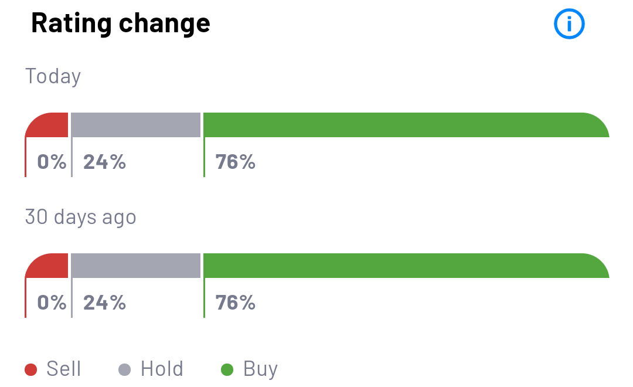
Task: Click the "Sell" legend text
Action: pos(63,369)
